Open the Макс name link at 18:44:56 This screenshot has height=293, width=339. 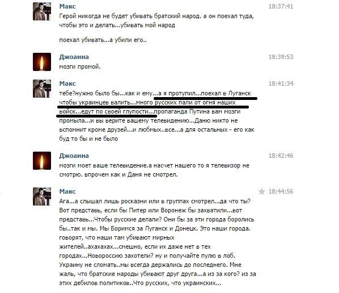pyautogui.click(x=67, y=191)
